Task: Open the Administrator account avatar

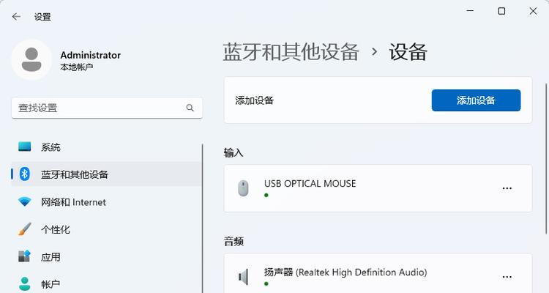Action: 31,60
